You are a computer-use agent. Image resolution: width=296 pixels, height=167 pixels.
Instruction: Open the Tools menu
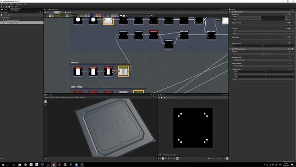(x=12, y=4)
